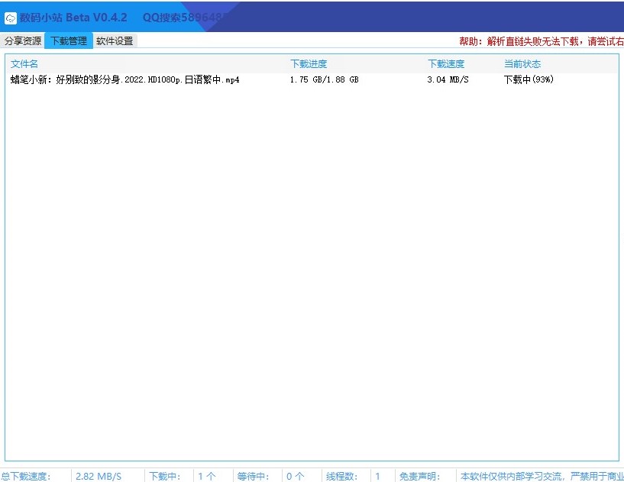Click the 线程数 label in status bar
This screenshot has width=624, height=482.
[x=341, y=476]
